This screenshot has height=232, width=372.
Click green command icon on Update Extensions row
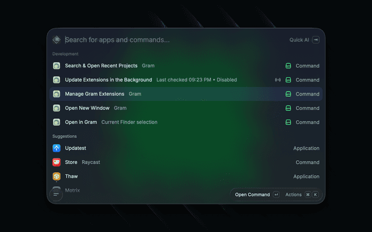click(x=288, y=80)
